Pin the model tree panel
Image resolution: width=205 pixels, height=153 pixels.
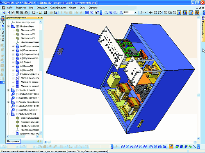coord(38,18)
